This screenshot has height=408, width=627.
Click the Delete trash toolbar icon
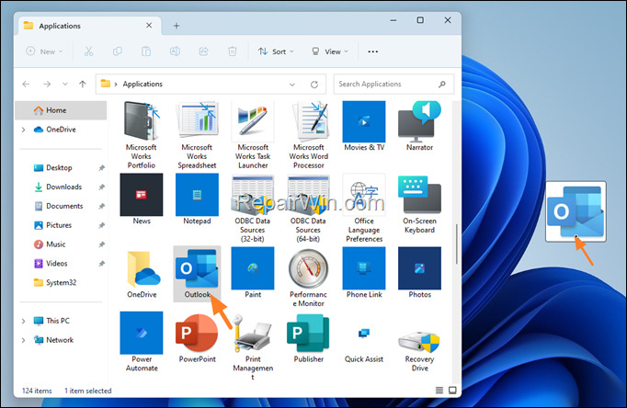[x=233, y=51]
